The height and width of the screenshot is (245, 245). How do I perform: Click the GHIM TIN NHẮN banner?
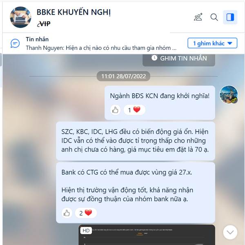179,60
